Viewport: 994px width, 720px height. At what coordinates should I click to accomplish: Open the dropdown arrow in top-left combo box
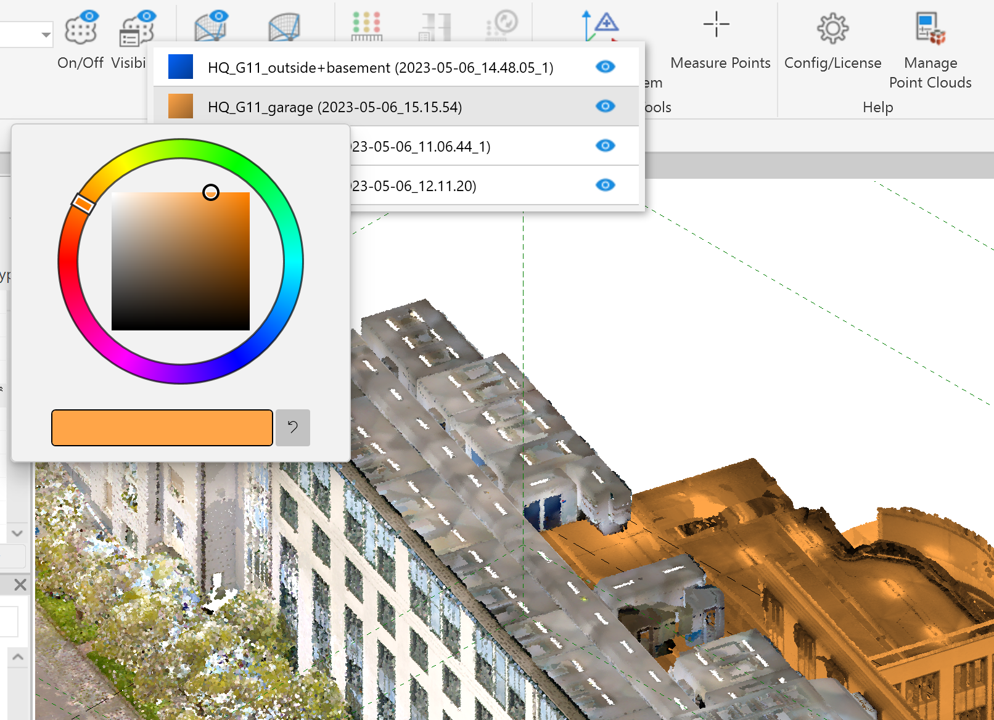click(x=46, y=35)
